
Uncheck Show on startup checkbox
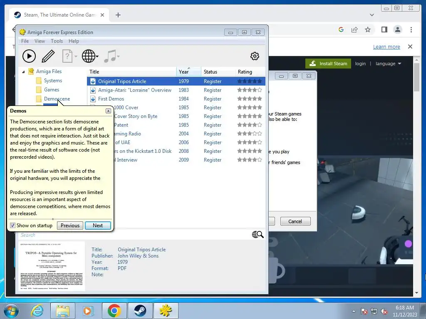12,226
